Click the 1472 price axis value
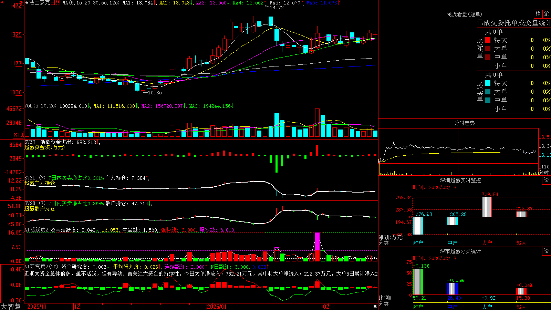Screen dimensions: 551x310 pos(16,6)
